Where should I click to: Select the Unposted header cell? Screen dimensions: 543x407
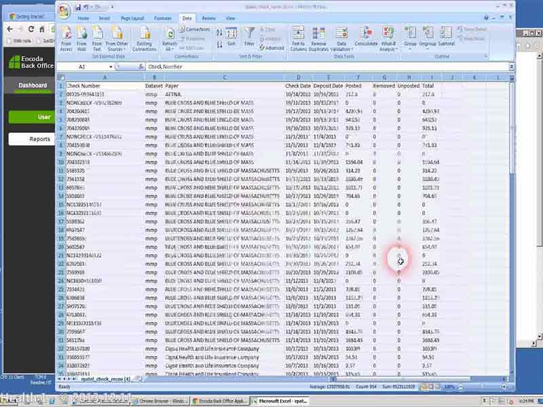pyautogui.click(x=409, y=86)
